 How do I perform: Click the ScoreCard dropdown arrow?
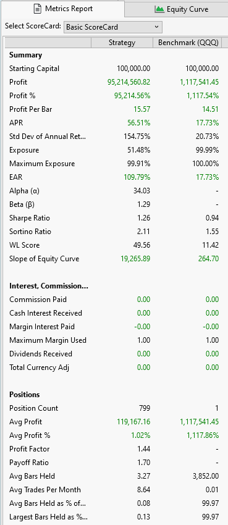[156, 27]
